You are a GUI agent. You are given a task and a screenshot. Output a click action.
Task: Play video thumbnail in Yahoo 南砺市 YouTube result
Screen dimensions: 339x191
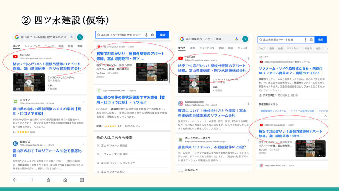click(x=310, y=148)
